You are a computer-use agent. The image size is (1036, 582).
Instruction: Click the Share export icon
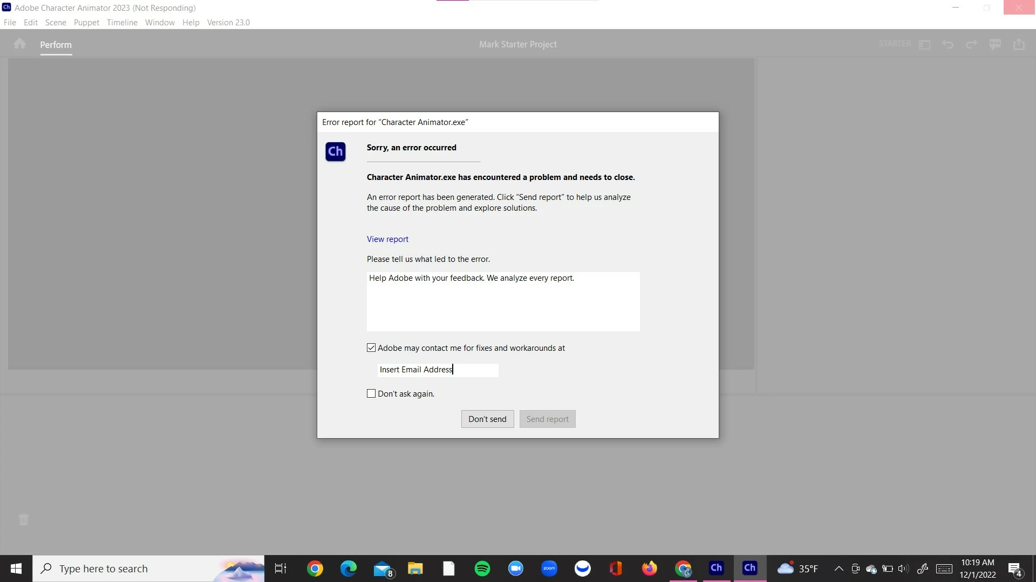pyautogui.click(x=1019, y=44)
